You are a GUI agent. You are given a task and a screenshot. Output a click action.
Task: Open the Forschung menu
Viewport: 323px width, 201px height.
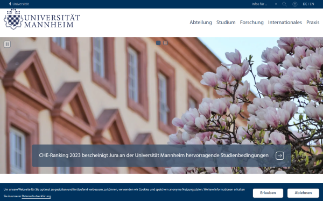click(252, 23)
